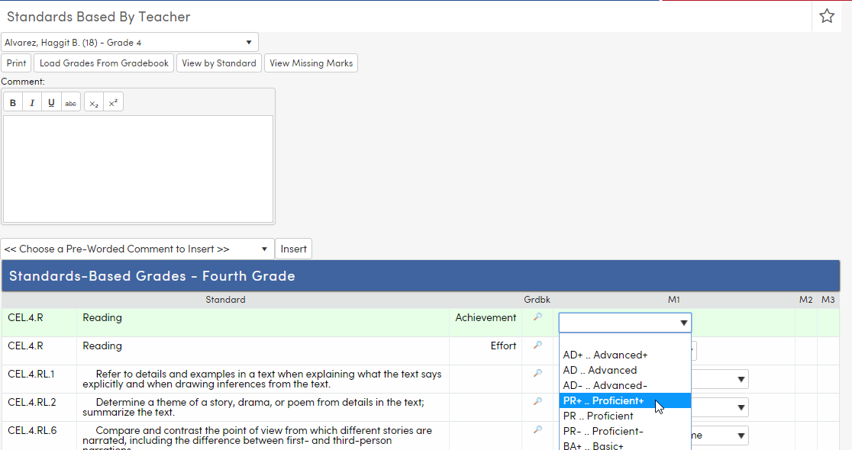Click the Load Grades From Gradebook button
This screenshot has height=450, width=852.
tap(103, 63)
